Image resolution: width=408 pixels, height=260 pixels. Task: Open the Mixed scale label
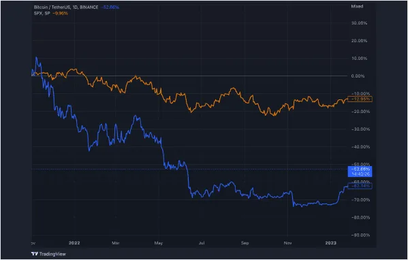[x=357, y=6]
